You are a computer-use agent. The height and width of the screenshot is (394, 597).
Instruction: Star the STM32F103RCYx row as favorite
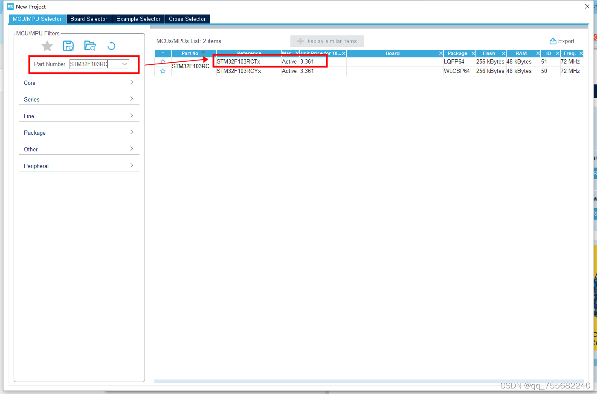click(162, 71)
